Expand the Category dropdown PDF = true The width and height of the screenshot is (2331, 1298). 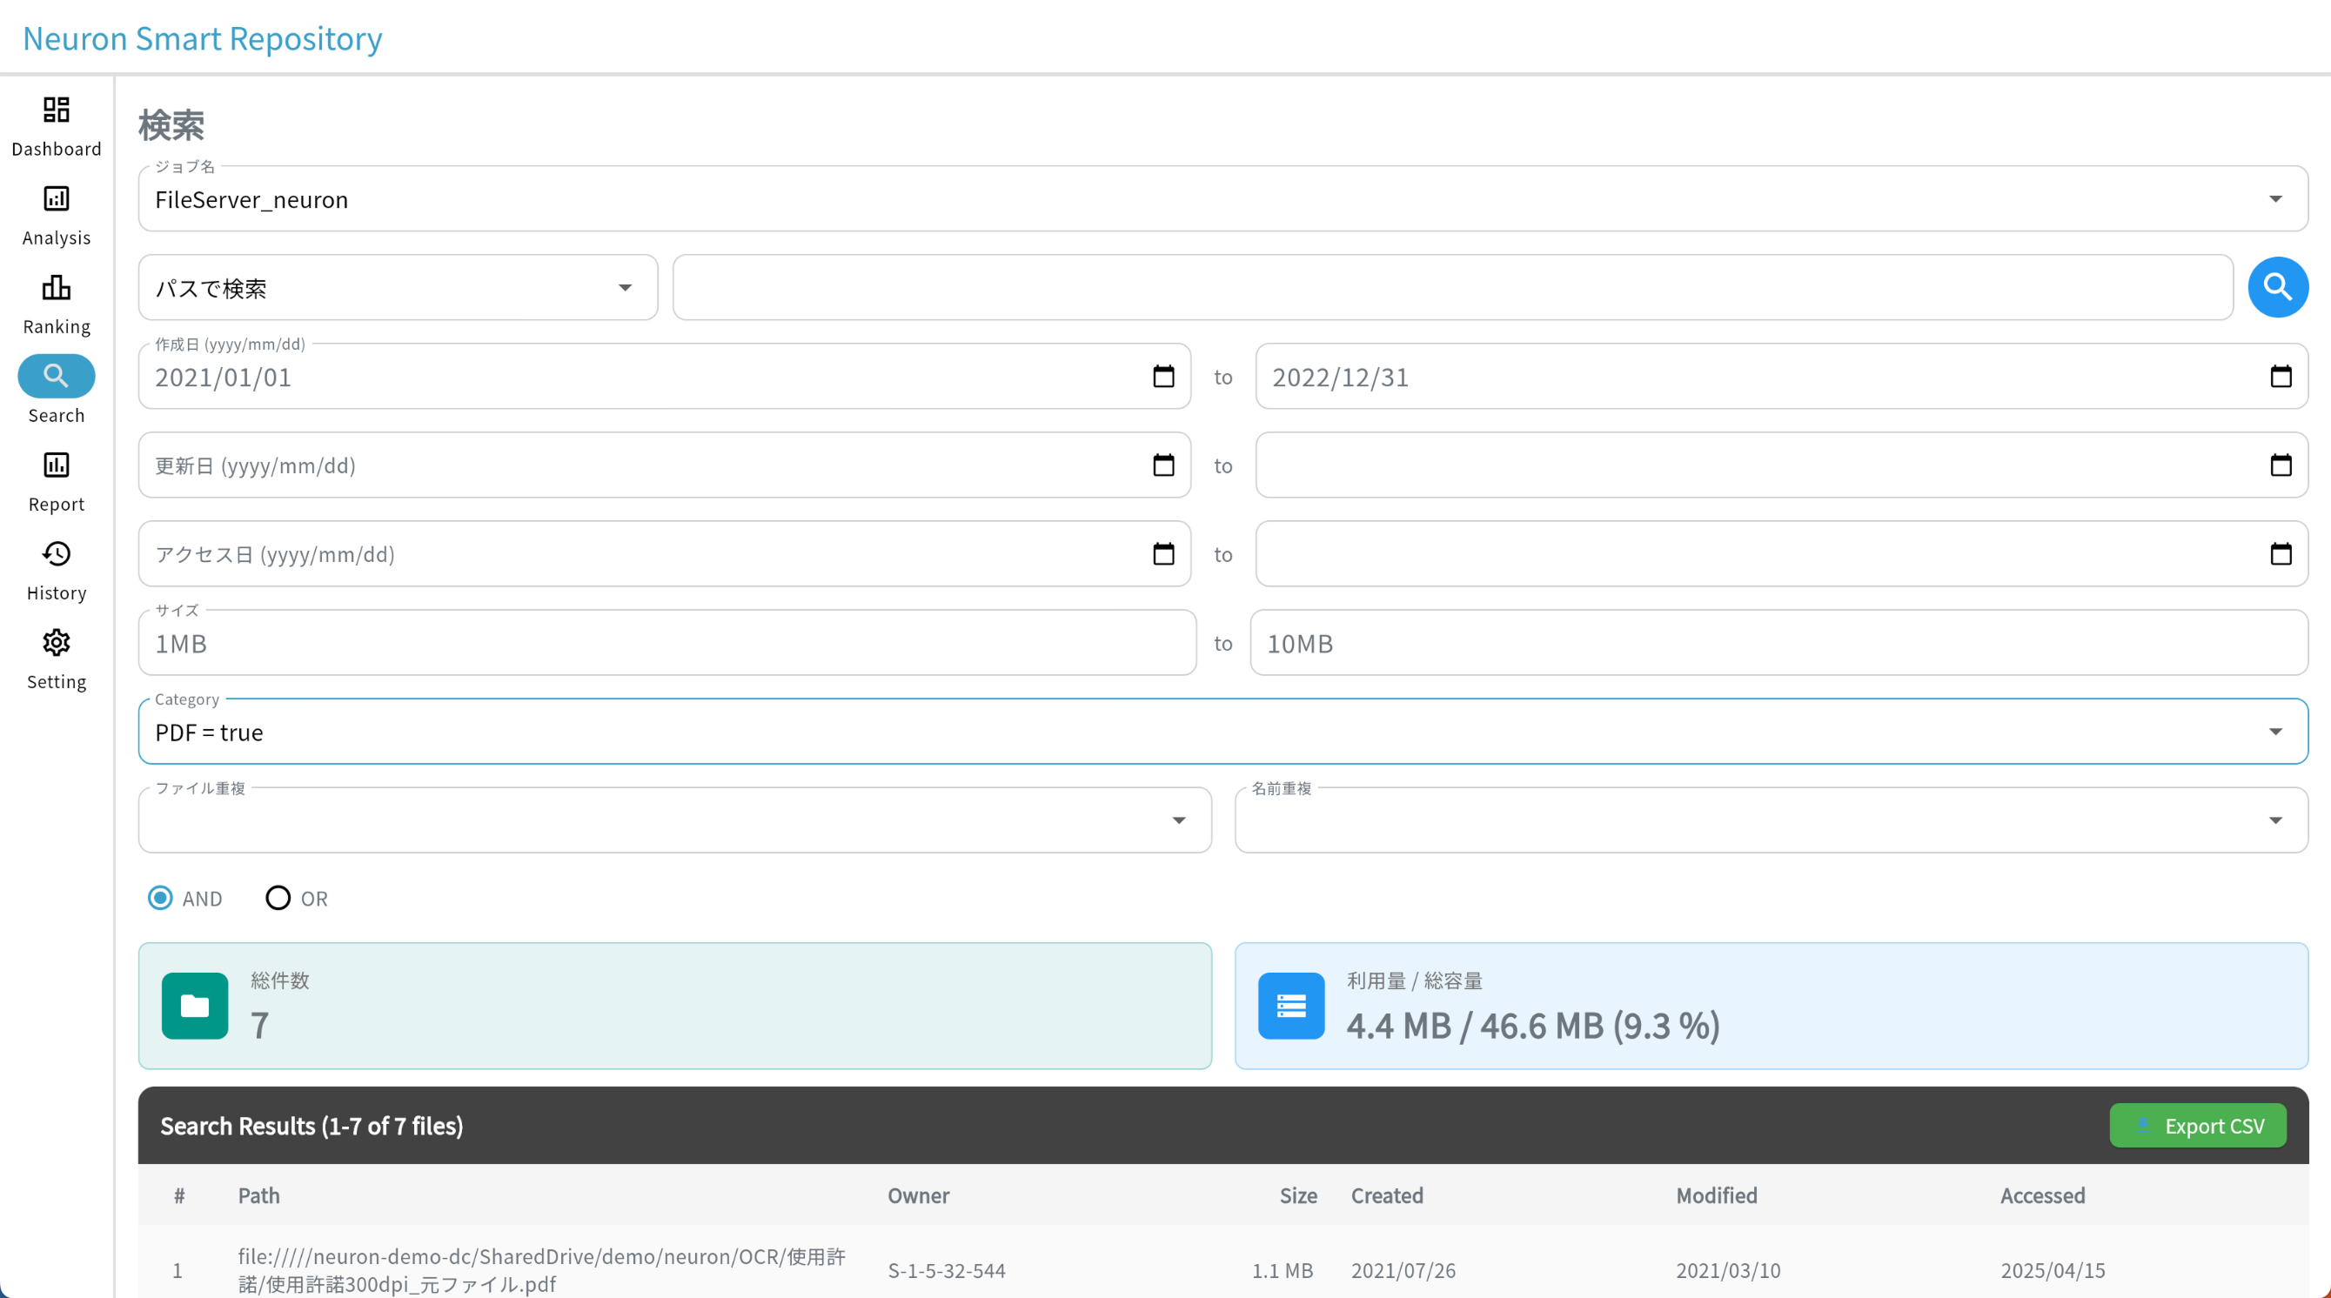click(1223, 731)
